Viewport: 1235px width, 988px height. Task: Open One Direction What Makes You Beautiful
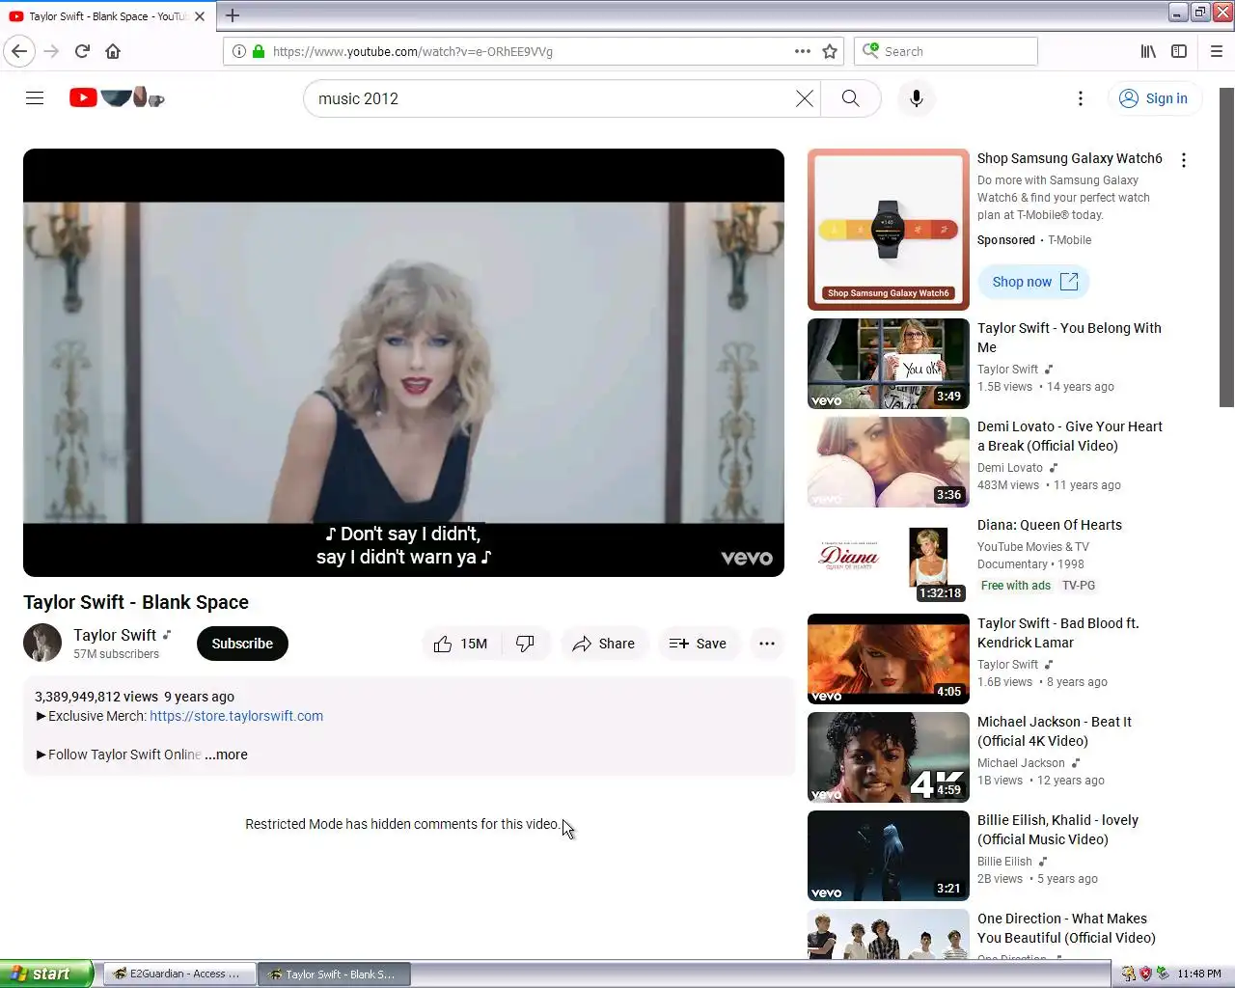click(x=1066, y=928)
